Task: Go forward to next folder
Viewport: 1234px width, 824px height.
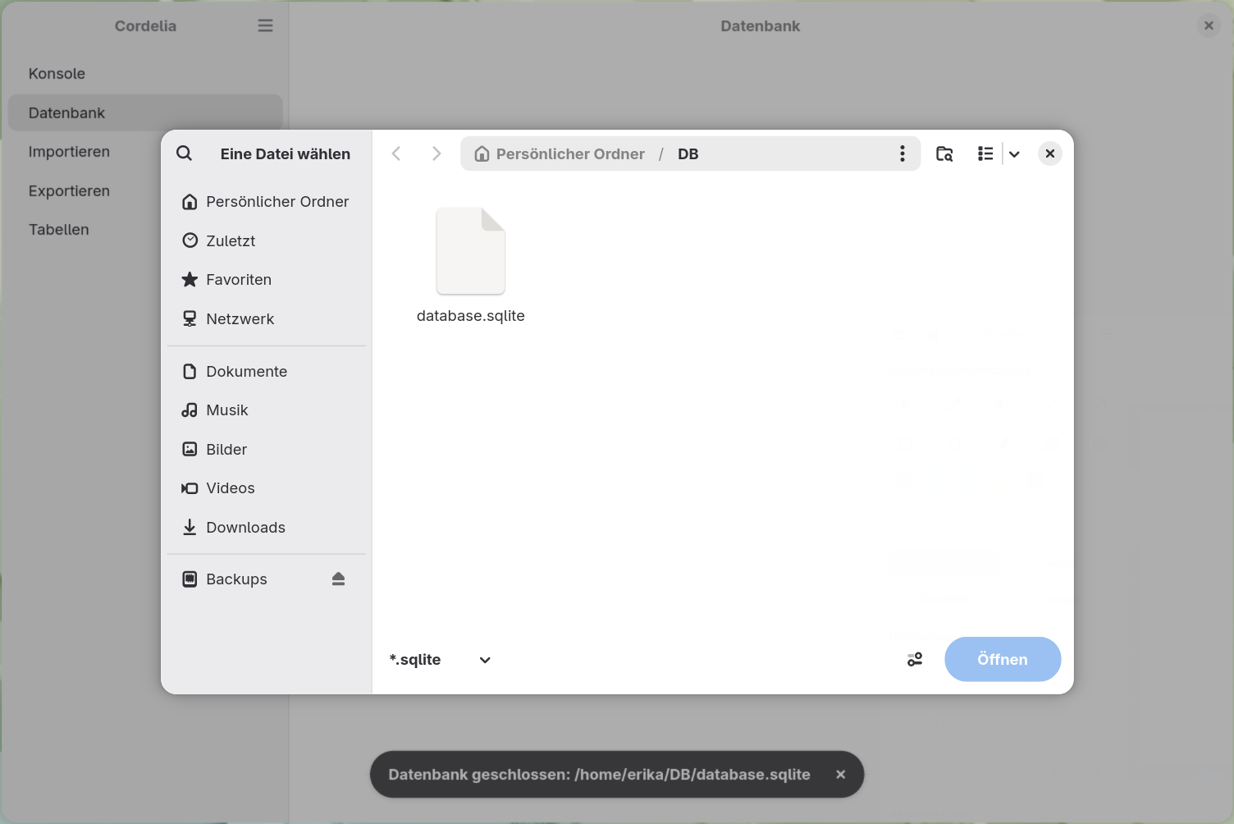Action: point(436,153)
